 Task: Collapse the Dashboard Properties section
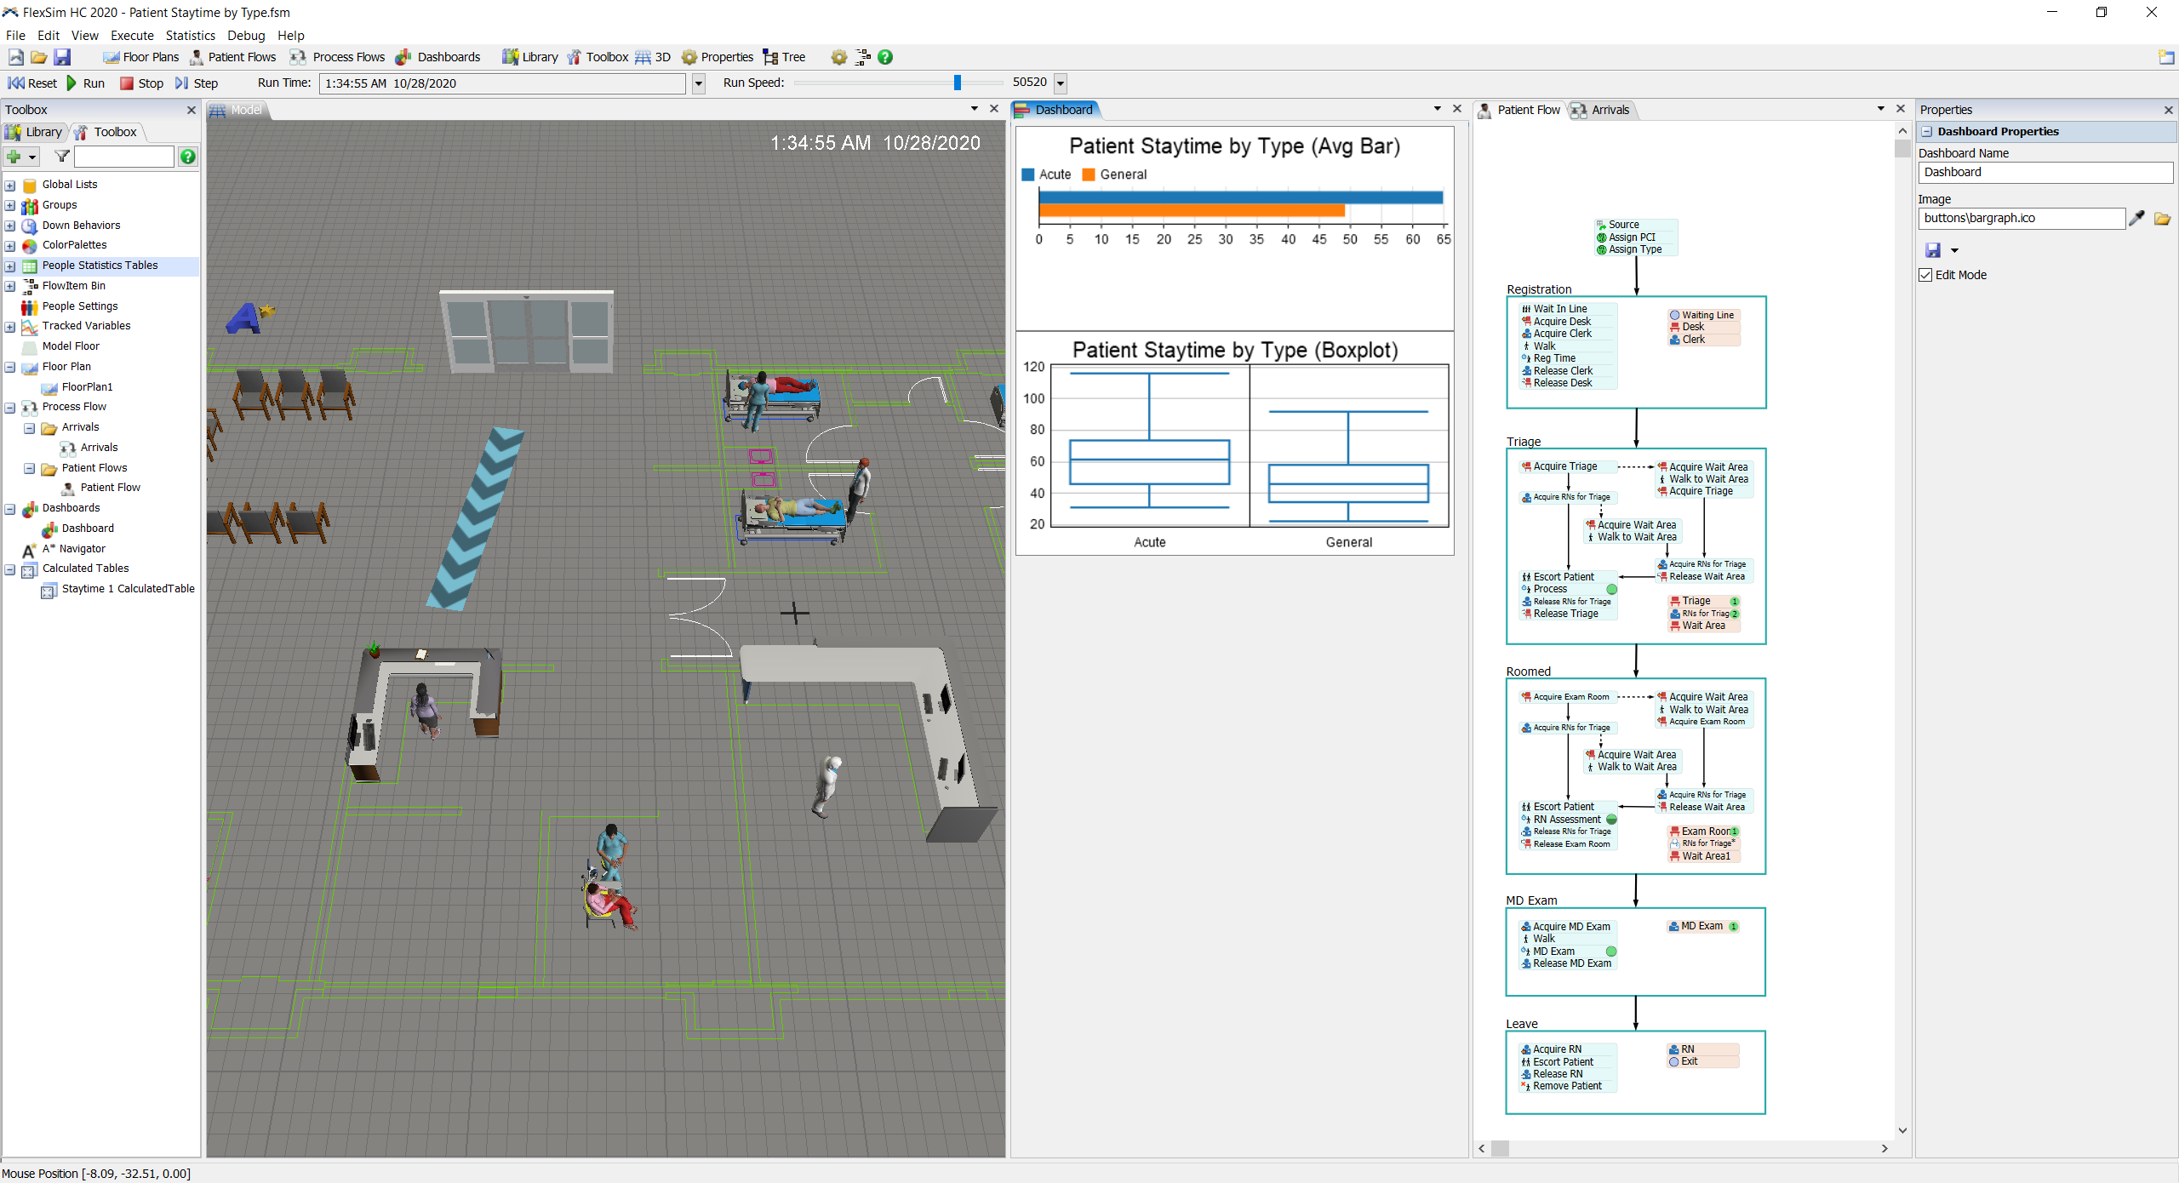[x=1927, y=132]
